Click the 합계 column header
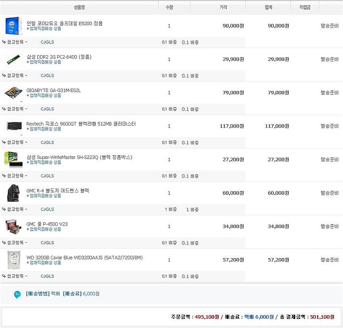 [x=268, y=8]
